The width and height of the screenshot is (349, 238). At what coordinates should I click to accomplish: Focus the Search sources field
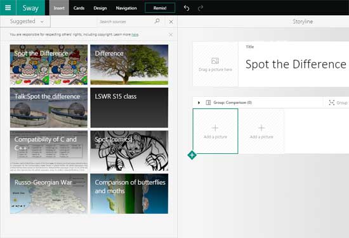click(x=126, y=22)
